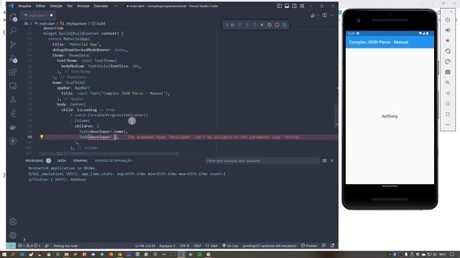Screen dimensions: 460x258
Task: Click the emulator rotate right button
Action: [x=448, y=62]
